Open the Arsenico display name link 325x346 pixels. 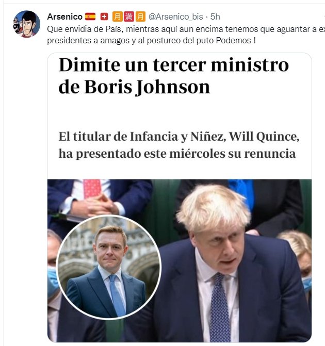64,17
